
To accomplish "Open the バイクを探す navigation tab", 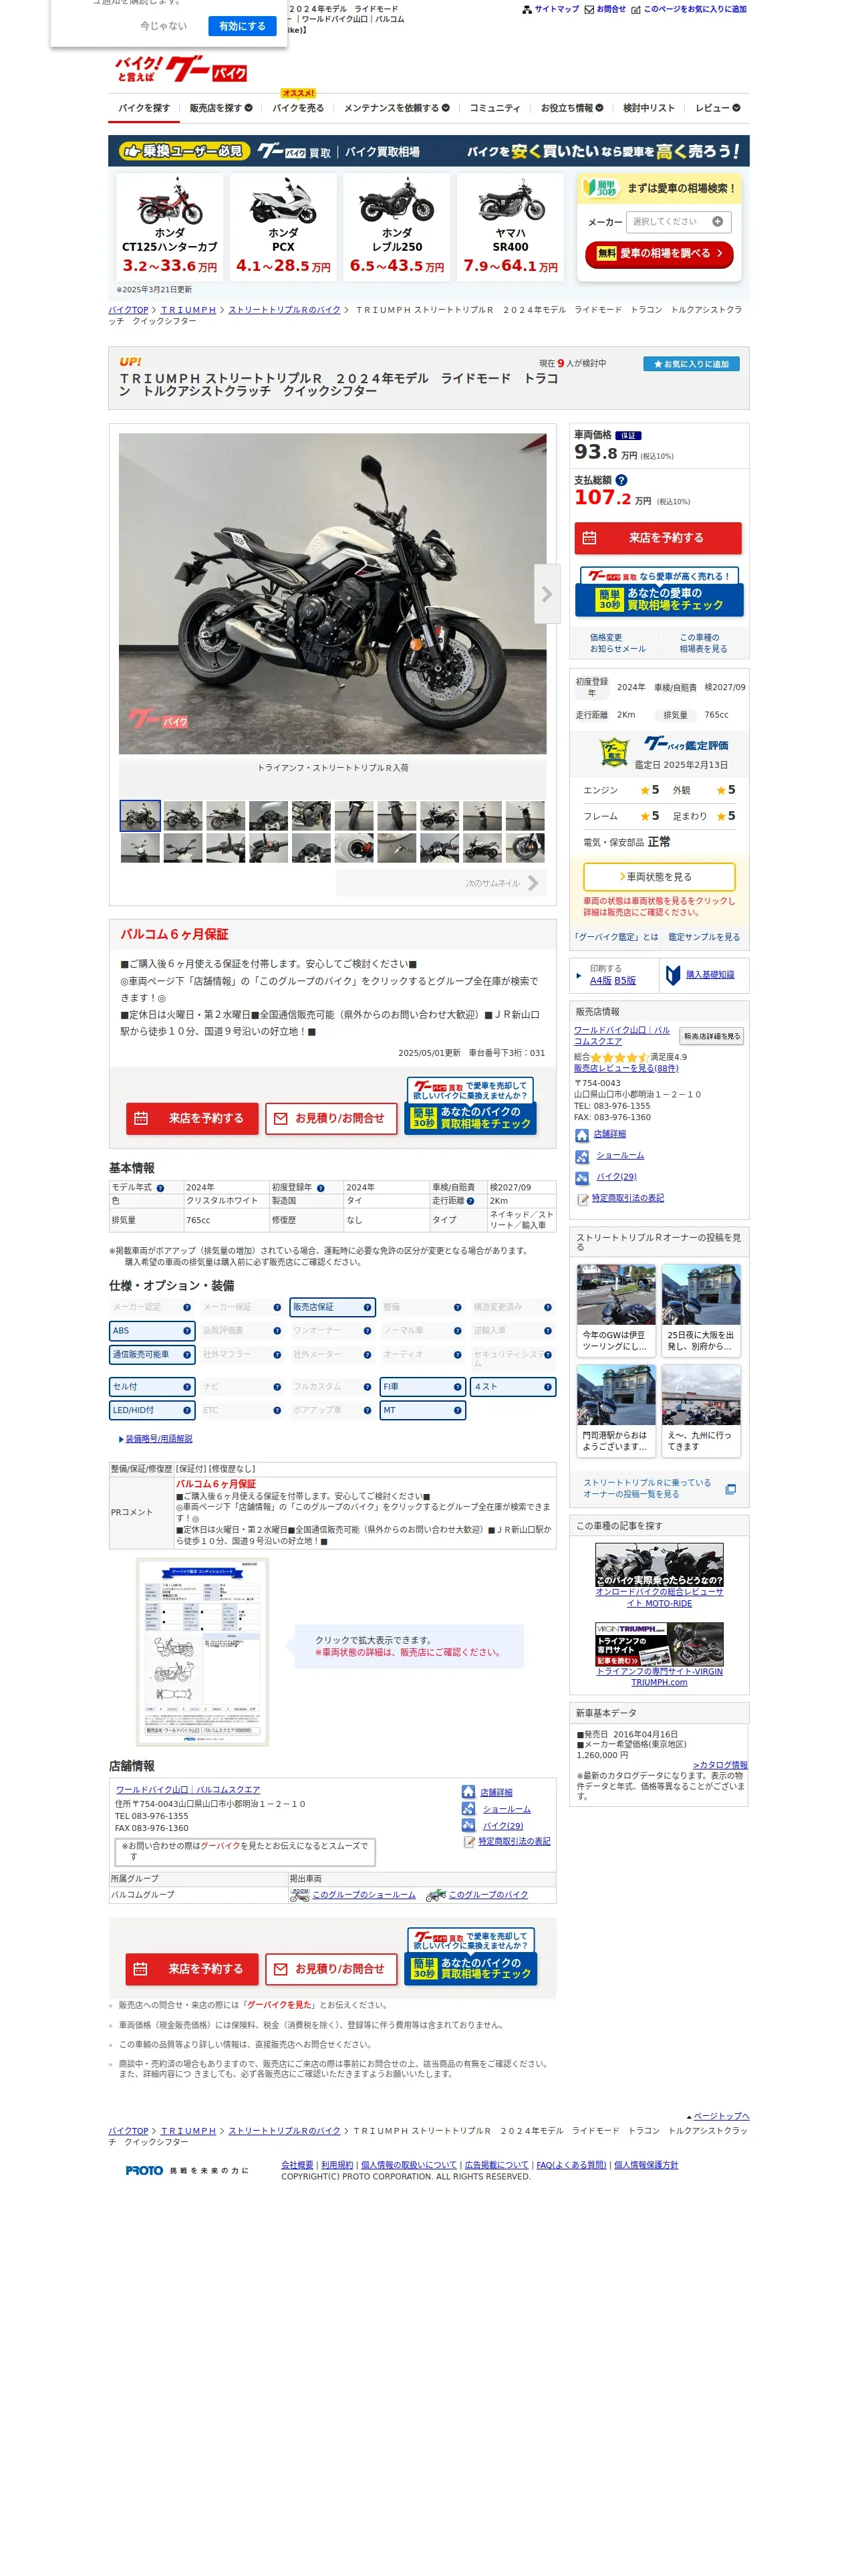I will click(x=144, y=108).
